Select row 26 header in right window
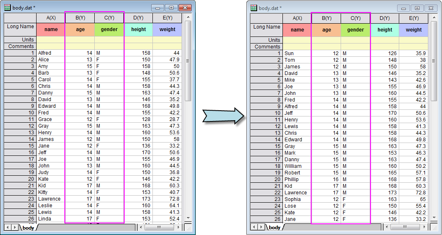 266,219
